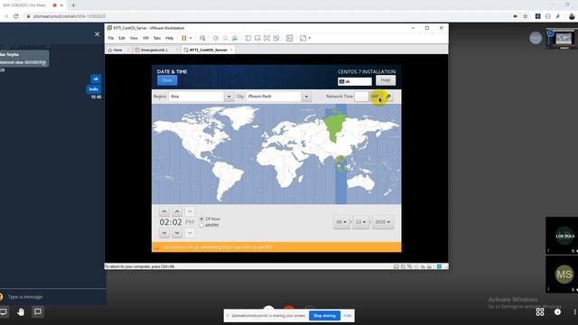
Task: Open the snapshot manager toolbar icon
Action: pos(235,38)
